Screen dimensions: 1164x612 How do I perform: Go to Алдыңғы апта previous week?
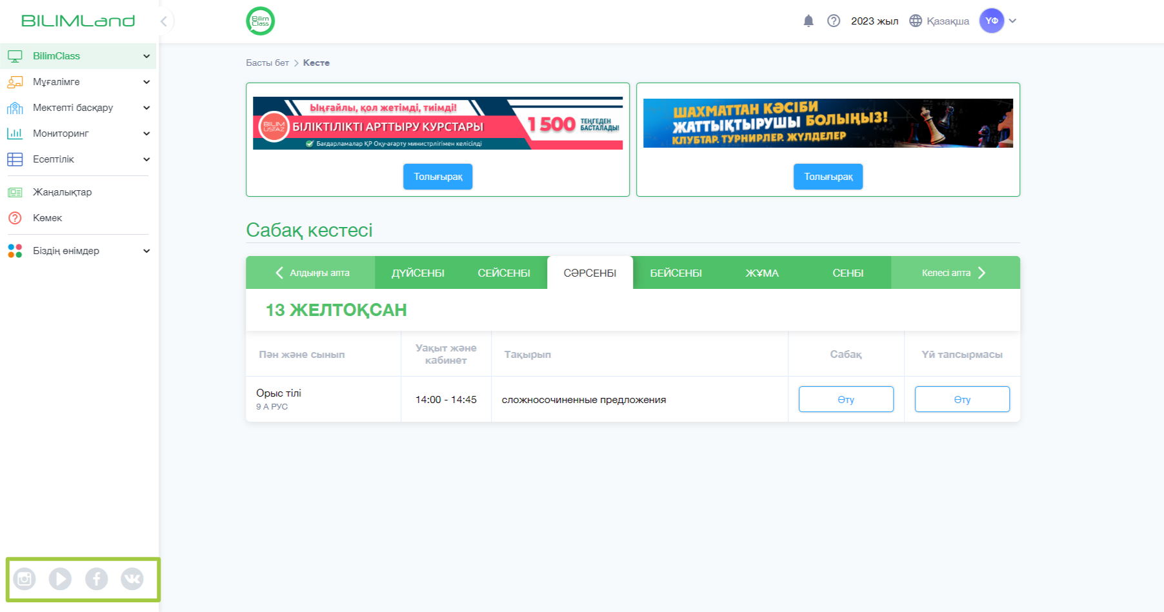click(x=311, y=273)
